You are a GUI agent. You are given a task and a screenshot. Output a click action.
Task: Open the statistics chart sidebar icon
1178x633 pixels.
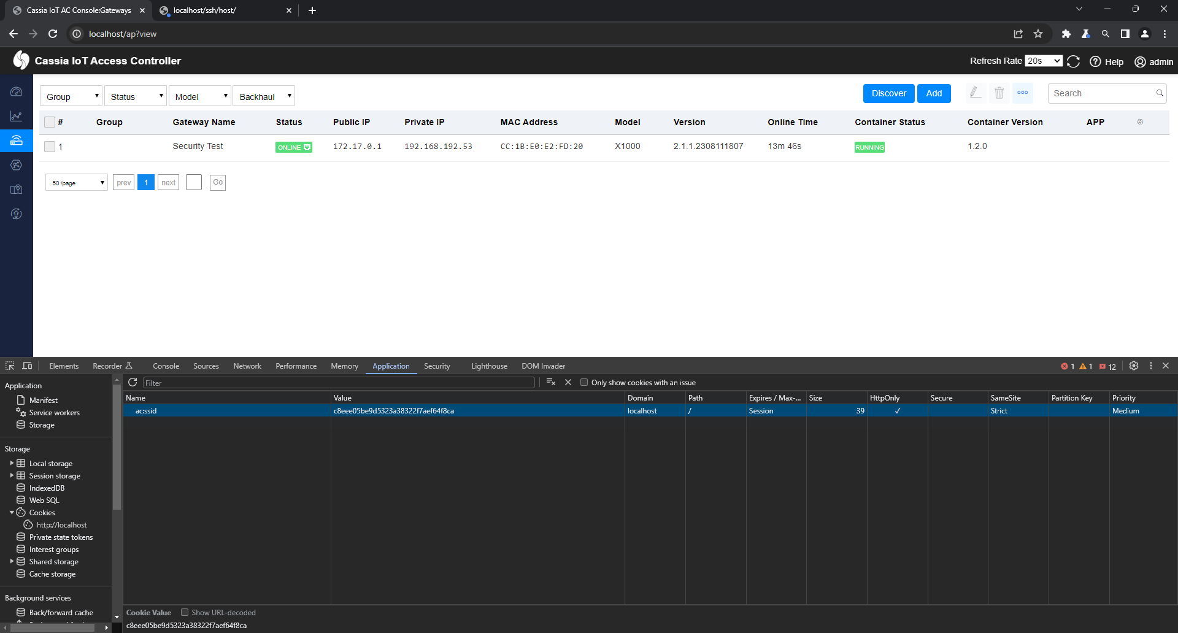pyautogui.click(x=17, y=116)
